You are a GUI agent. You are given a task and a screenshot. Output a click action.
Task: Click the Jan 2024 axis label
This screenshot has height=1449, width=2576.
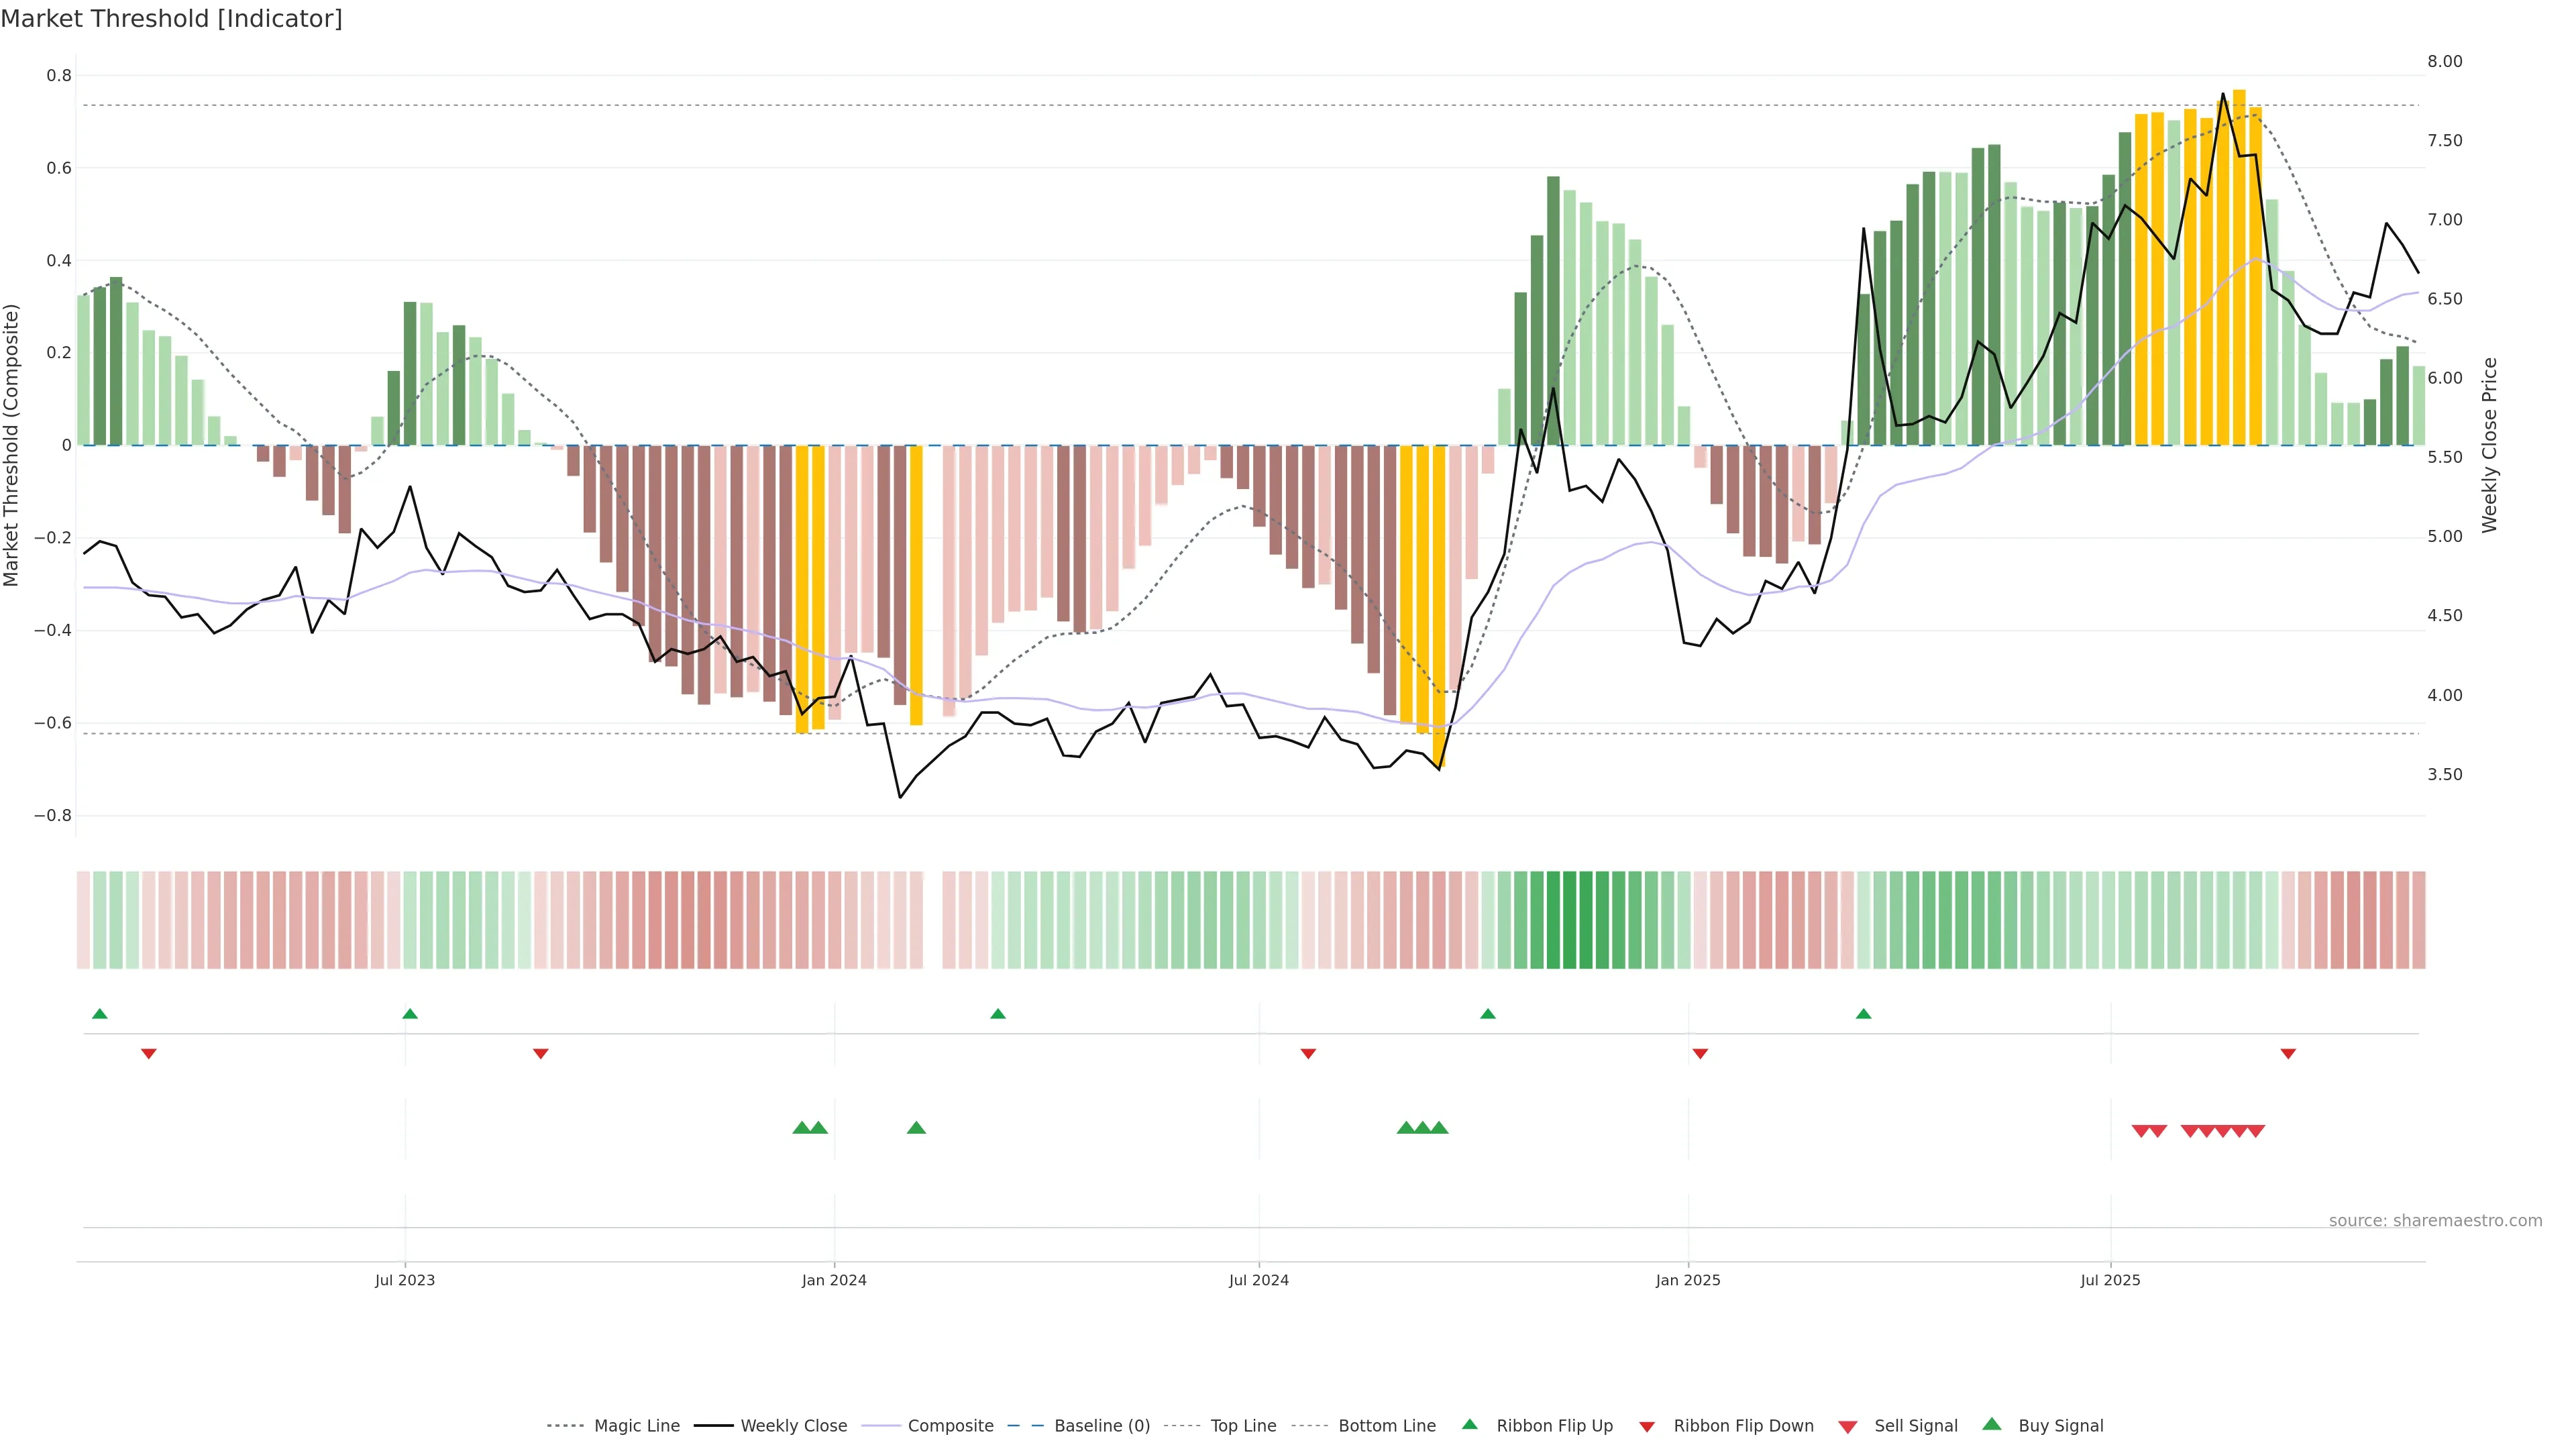pyautogui.click(x=834, y=1280)
